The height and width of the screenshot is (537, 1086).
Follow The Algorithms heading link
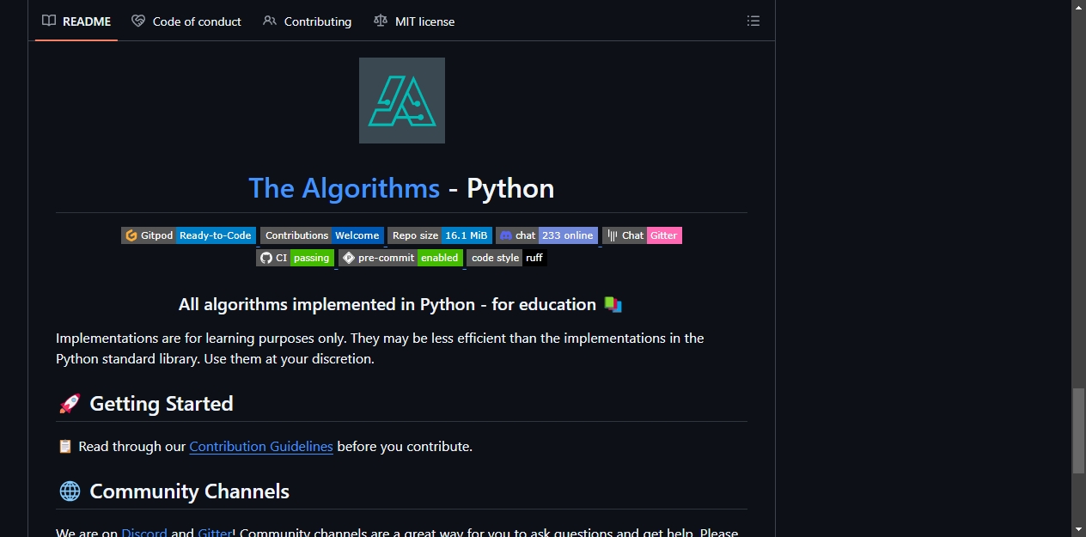pos(345,188)
